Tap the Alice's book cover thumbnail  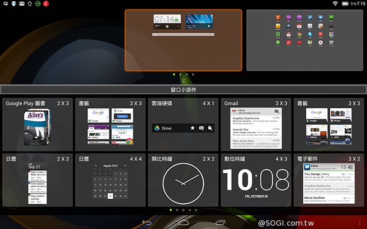click(x=37, y=127)
